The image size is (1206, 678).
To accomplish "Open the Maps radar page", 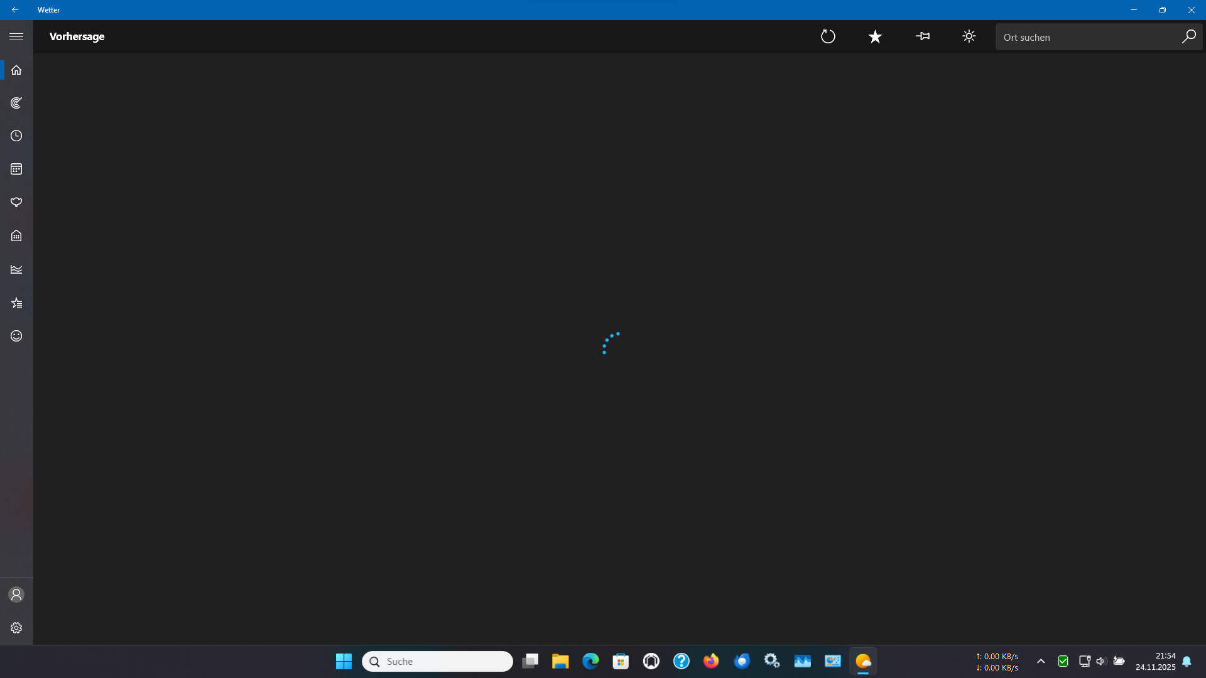I will click(16, 103).
